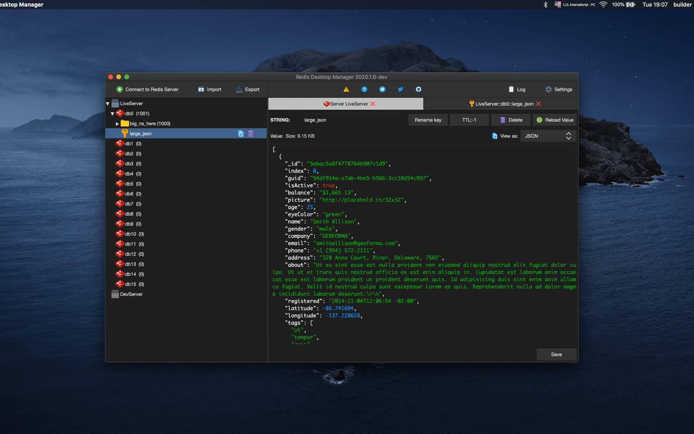Click the Reload Value button

pos(555,120)
